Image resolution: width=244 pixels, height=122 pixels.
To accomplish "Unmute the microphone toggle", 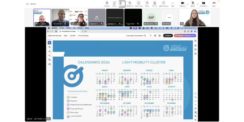I will tap(193, 4).
